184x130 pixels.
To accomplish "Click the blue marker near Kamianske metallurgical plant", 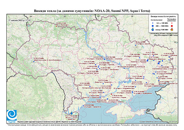I will [124, 68].
